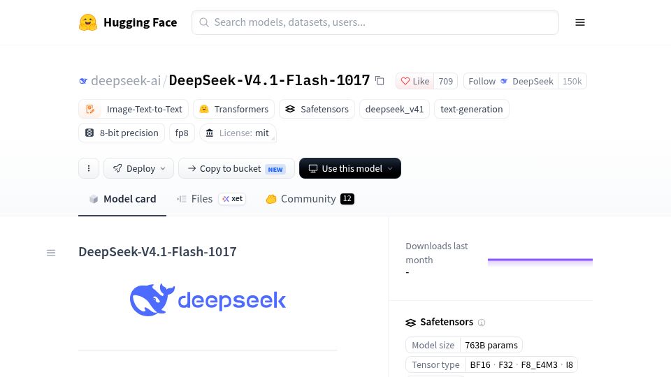Click the Community 12 count badge
Image resolution: width=671 pixels, height=377 pixels.
[347, 199]
